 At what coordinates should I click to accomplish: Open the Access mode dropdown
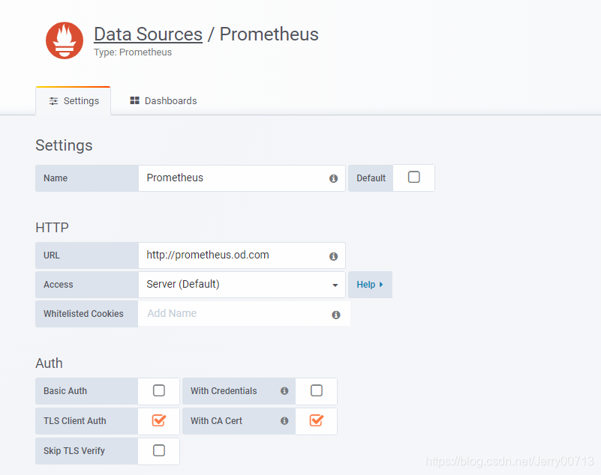[242, 285]
